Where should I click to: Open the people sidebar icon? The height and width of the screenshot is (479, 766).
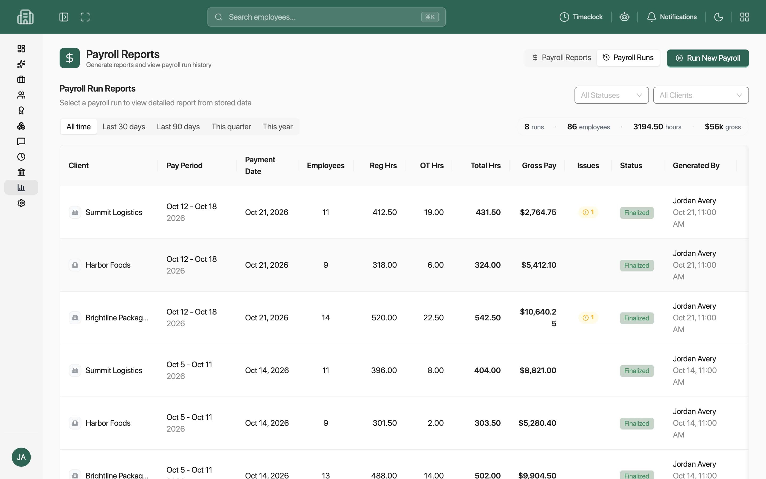point(21,95)
